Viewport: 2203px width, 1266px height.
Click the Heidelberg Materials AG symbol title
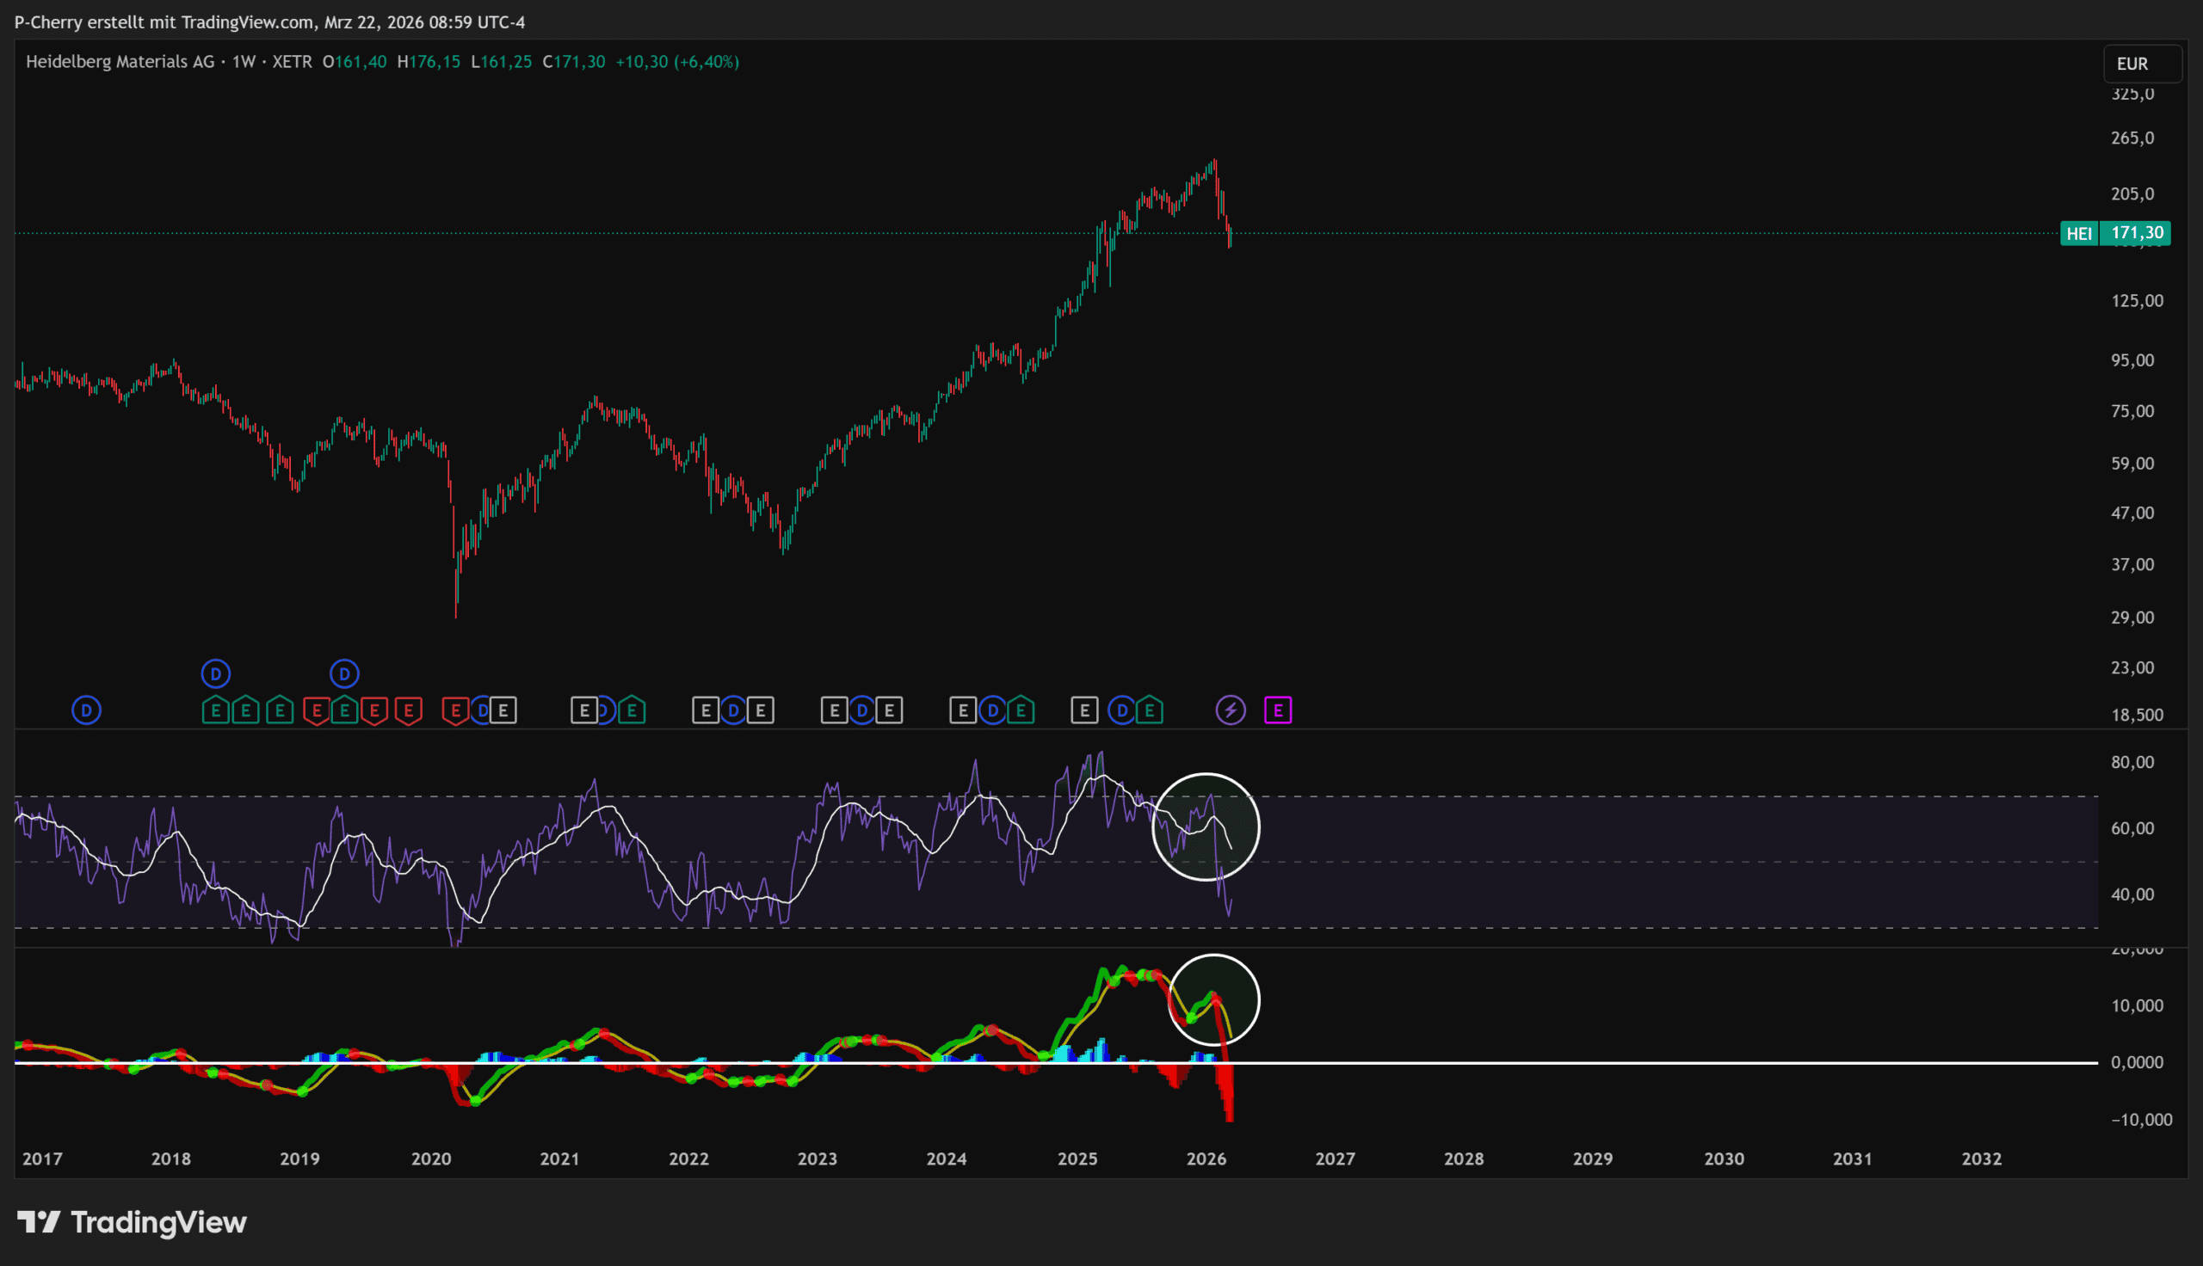pos(120,62)
